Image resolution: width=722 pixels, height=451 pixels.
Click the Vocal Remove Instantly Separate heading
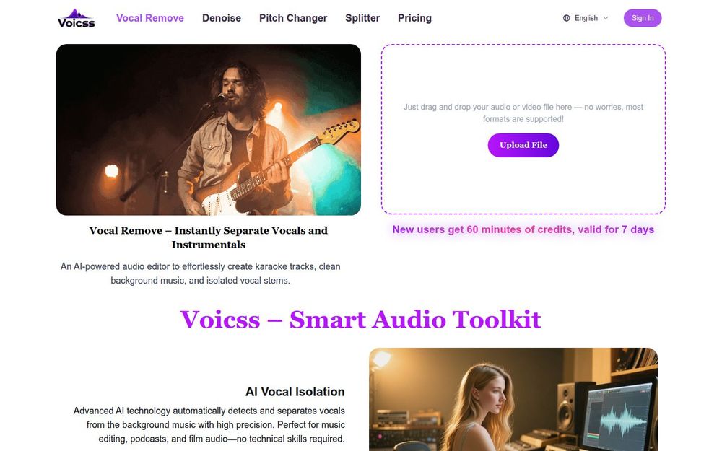209,237
